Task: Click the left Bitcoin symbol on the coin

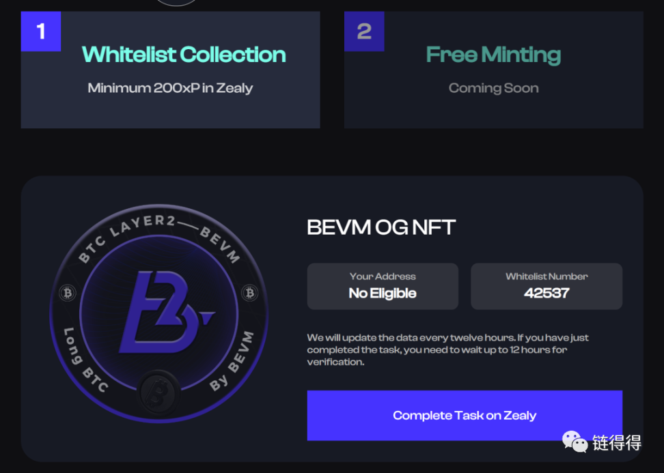Action: point(68,293)
